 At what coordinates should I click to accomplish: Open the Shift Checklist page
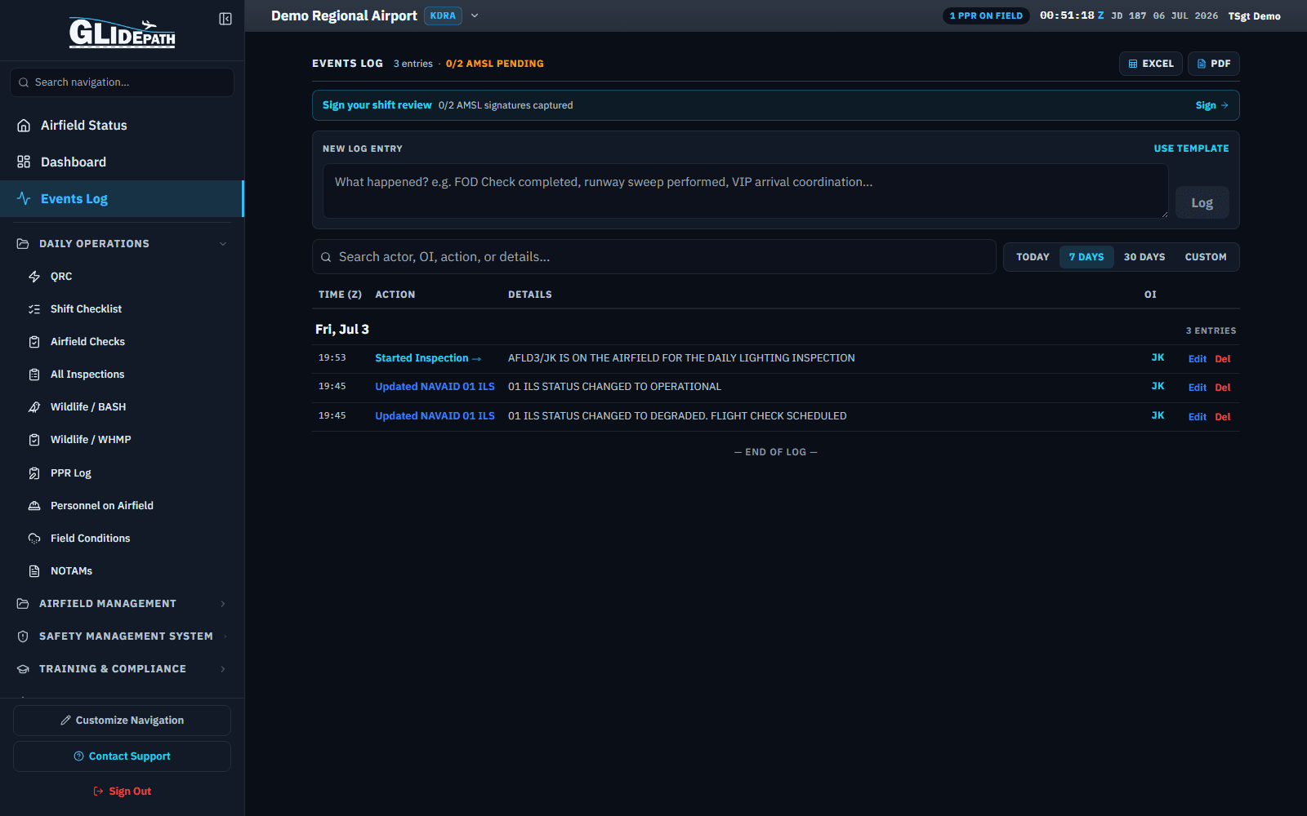[122, 309]
